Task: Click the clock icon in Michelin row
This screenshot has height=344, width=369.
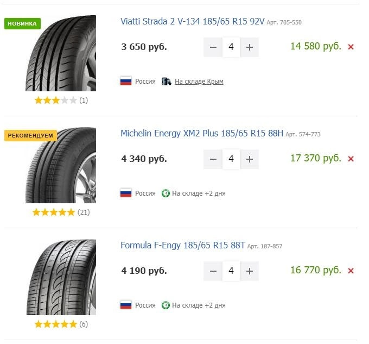Action: 166,193
